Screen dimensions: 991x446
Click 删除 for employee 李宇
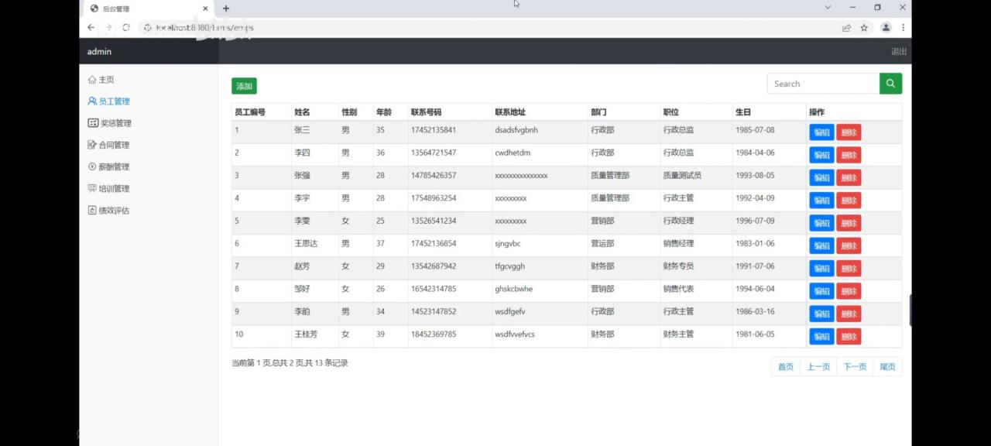(x=849, y=200)
